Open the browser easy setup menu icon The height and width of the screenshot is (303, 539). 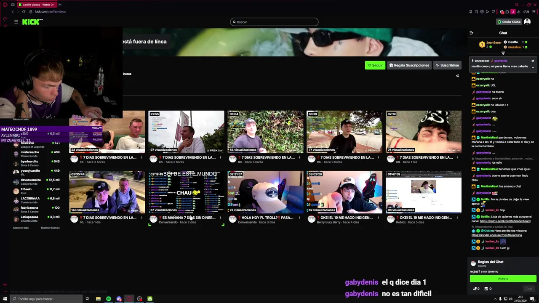point(533,11)
